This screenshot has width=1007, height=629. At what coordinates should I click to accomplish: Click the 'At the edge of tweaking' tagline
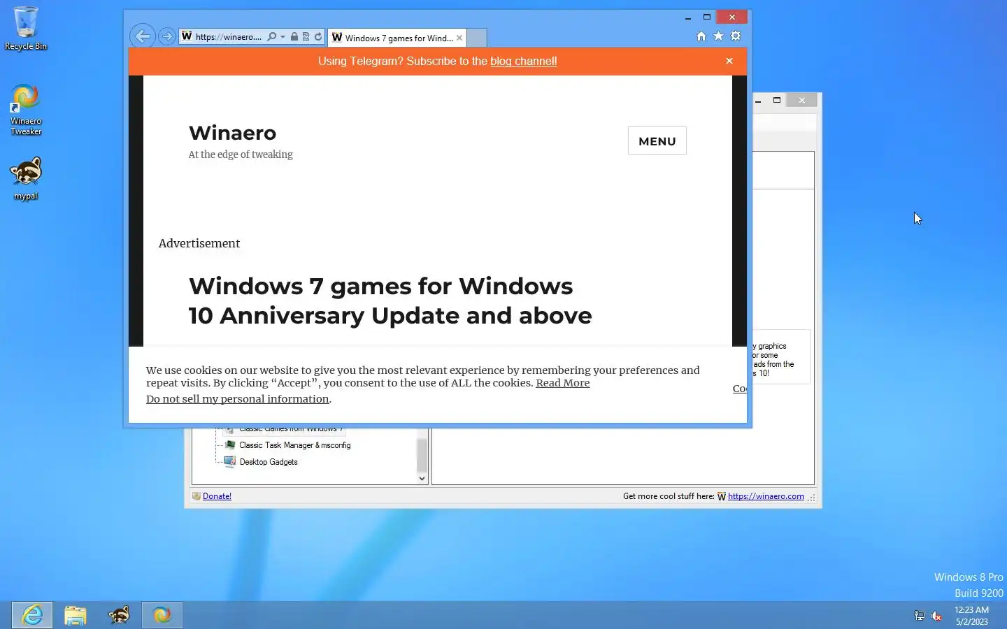coord(241,154)
